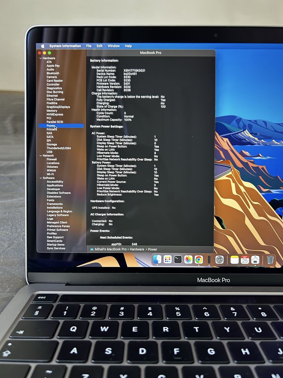Click the UPS Installed: No line
Viewport: 283px width, 378px height.
pos(104,208)
